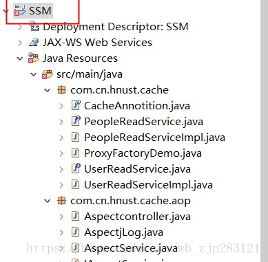Expand AspectjLog.java members
Image resolution: width=268 pixels, height=262 pixels.
61,232
